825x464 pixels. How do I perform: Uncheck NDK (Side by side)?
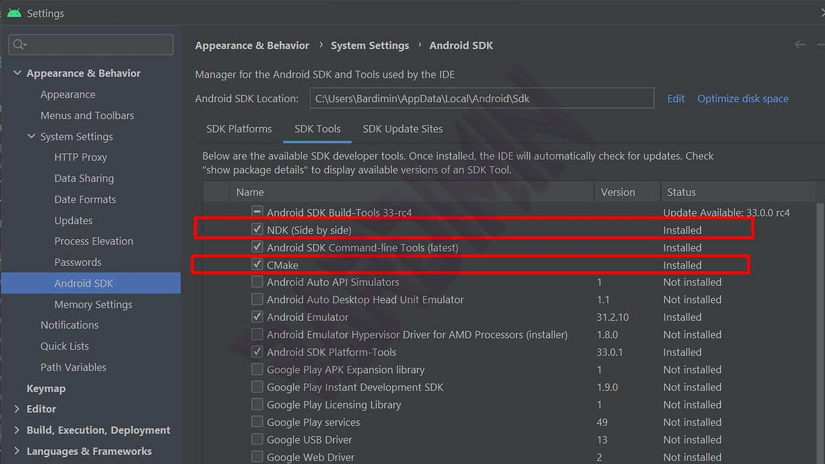tap(256, 230)
